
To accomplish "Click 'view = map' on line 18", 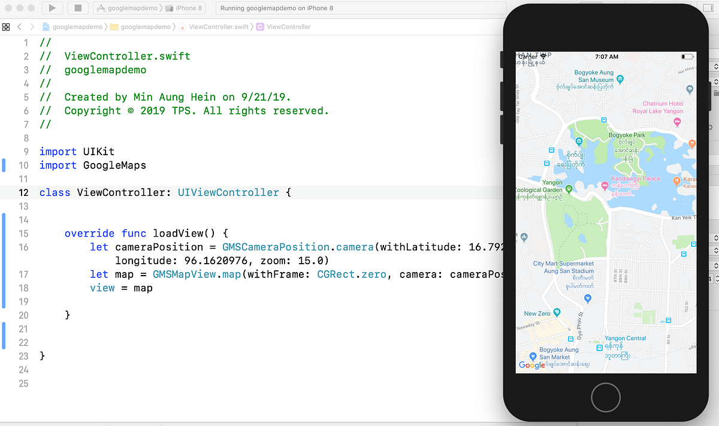I will click(122, 288).
